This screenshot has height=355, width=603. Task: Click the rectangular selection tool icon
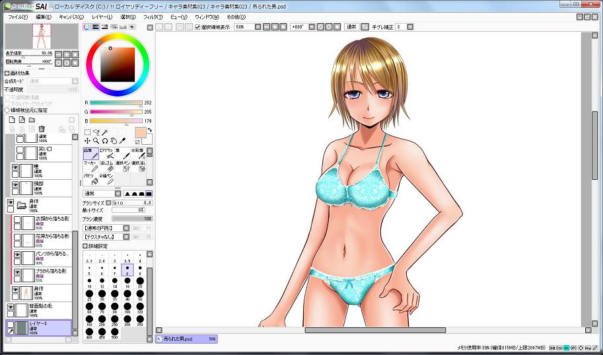[x=87, y=132]
